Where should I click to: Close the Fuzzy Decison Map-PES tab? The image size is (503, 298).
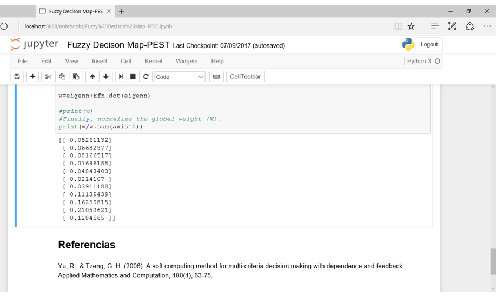[x=109, y=11]
